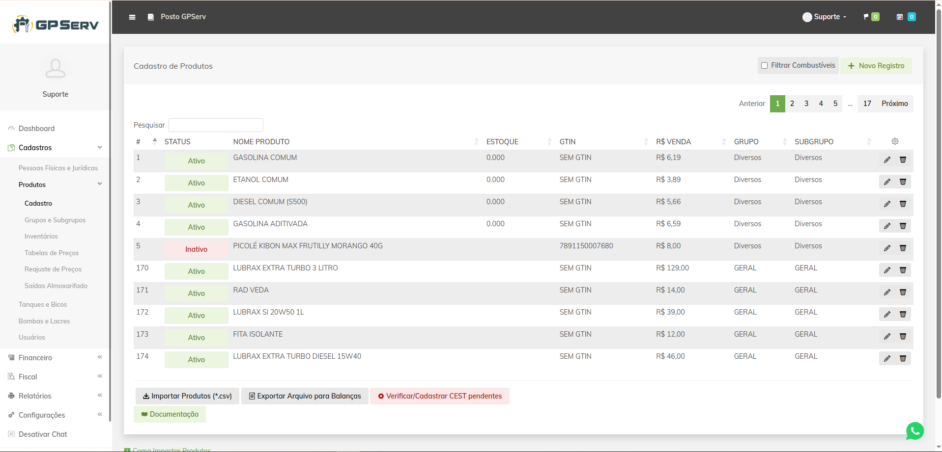The height and width of the screenshot is (452, 942).
Task: Click the flag notifications icon
Action: 866,17
